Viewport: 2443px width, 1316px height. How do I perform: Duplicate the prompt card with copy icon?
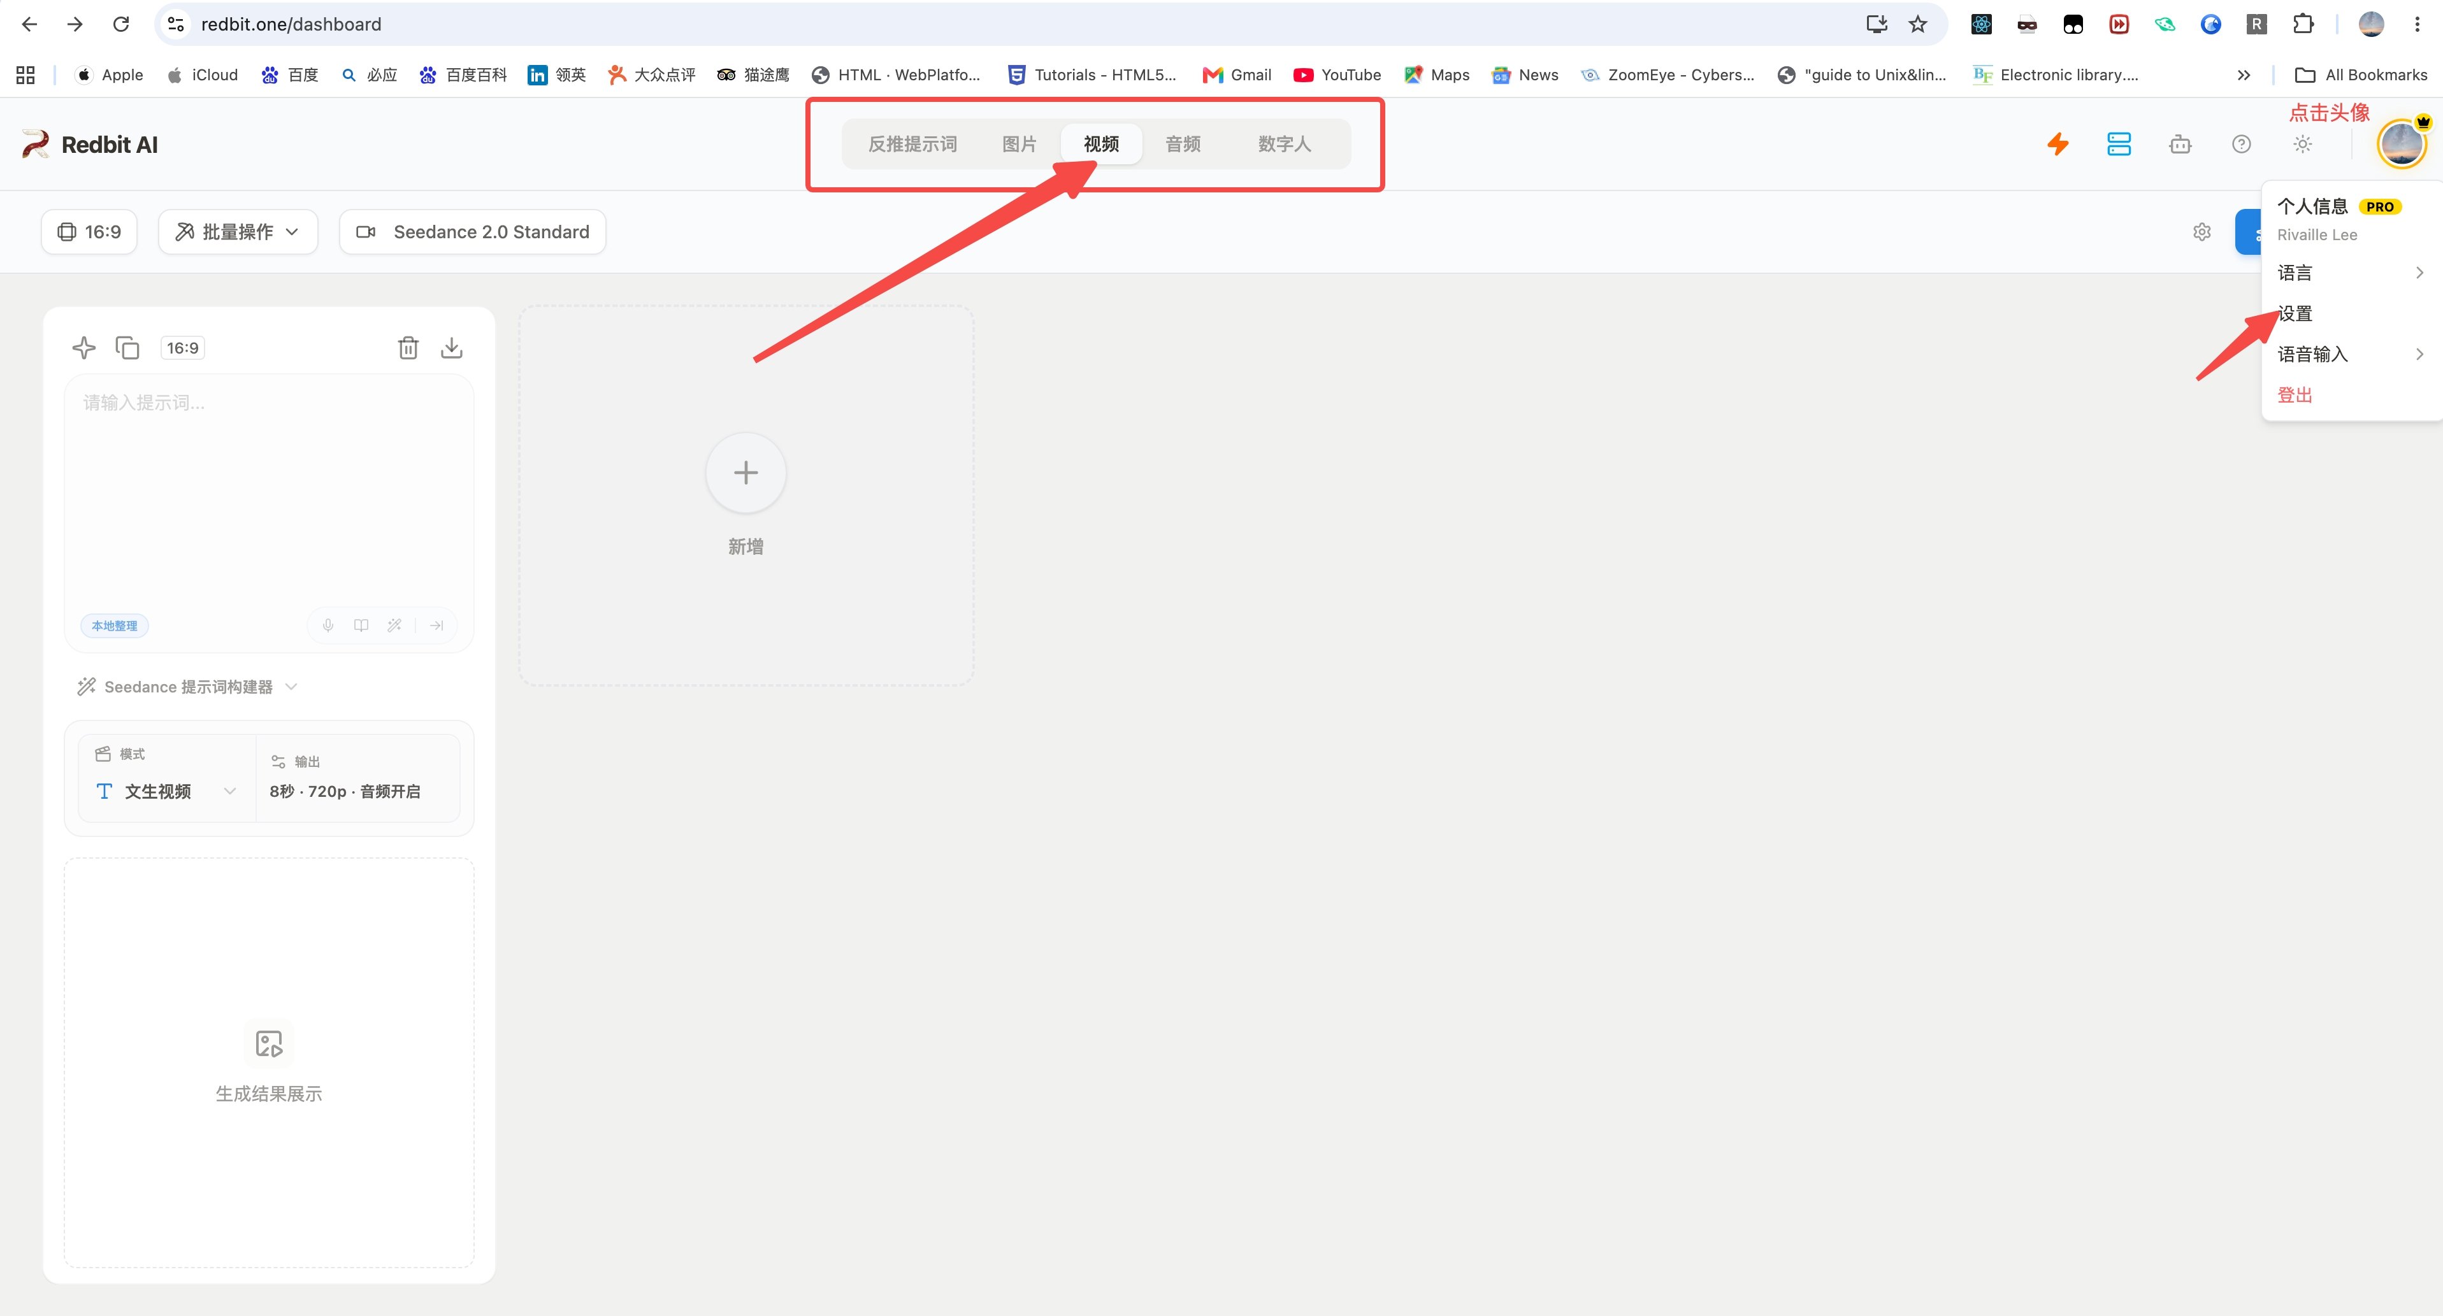(x=127, y=348)
